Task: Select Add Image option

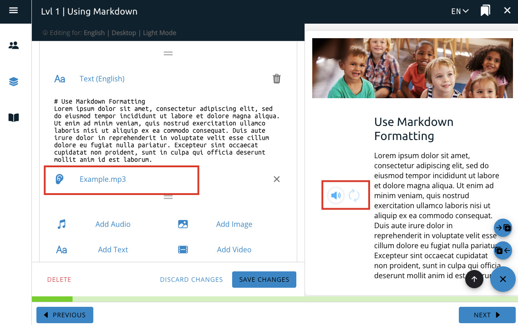Action: coord(234,224)
